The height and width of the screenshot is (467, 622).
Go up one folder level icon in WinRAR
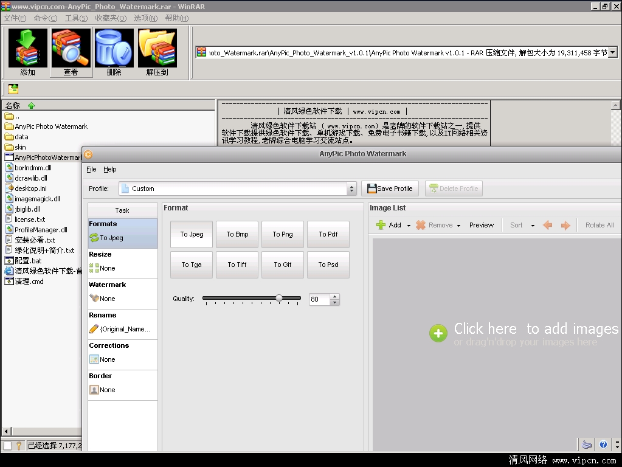[13, 89]
